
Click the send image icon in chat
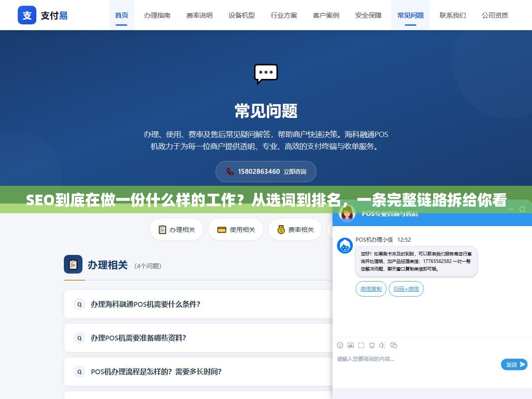[351, 345]
